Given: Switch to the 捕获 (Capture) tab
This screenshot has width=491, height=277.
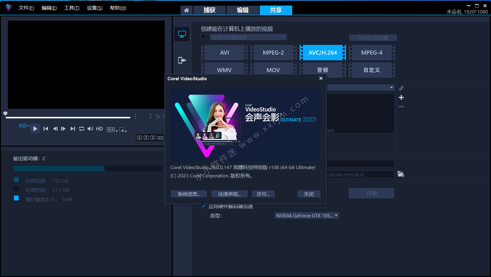Looking at the screenshot, I should click(x=210, y=10).
